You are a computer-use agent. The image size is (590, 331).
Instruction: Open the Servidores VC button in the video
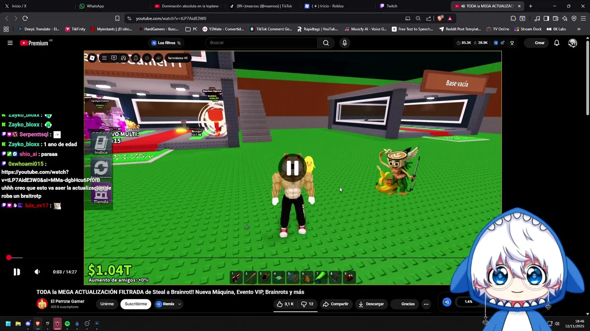coord(178,58)
